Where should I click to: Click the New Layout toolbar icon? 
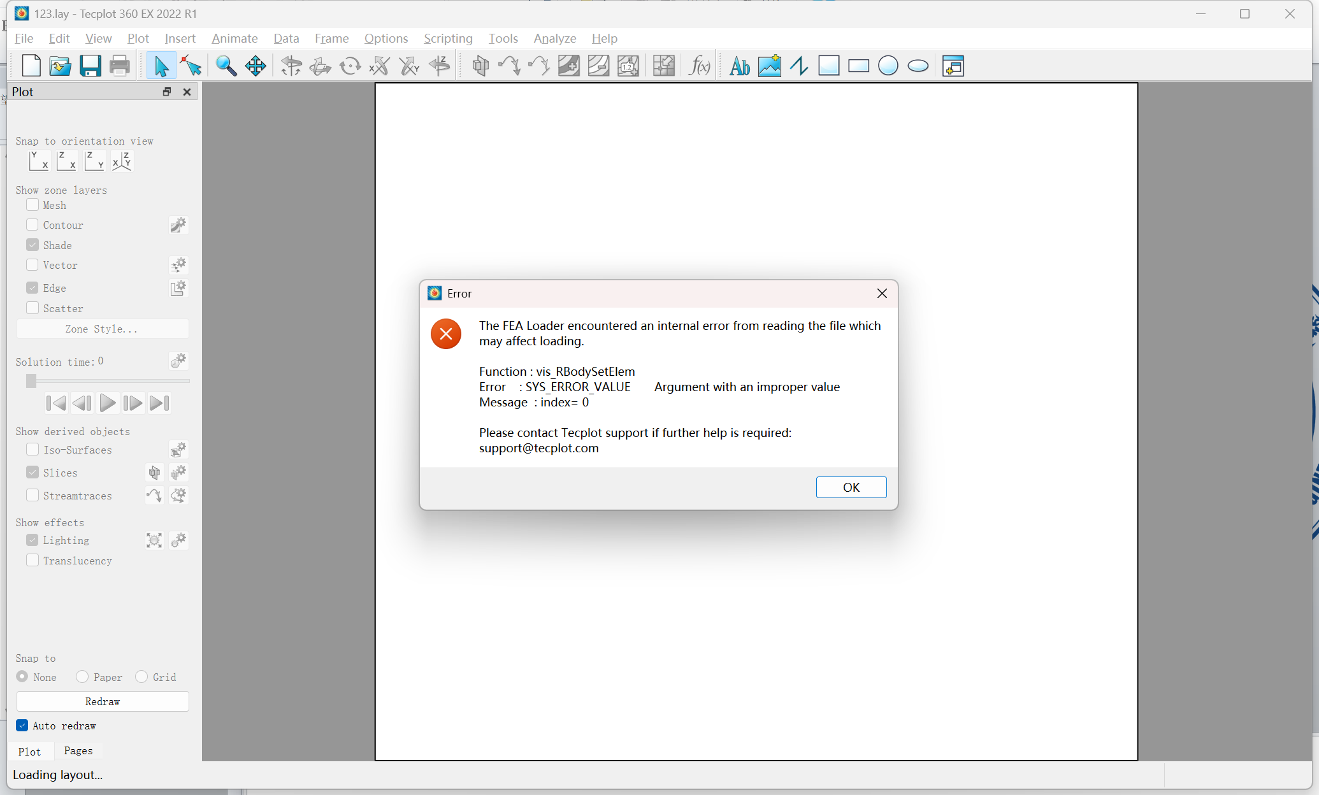pyautogui.click(x=31, y=66)
